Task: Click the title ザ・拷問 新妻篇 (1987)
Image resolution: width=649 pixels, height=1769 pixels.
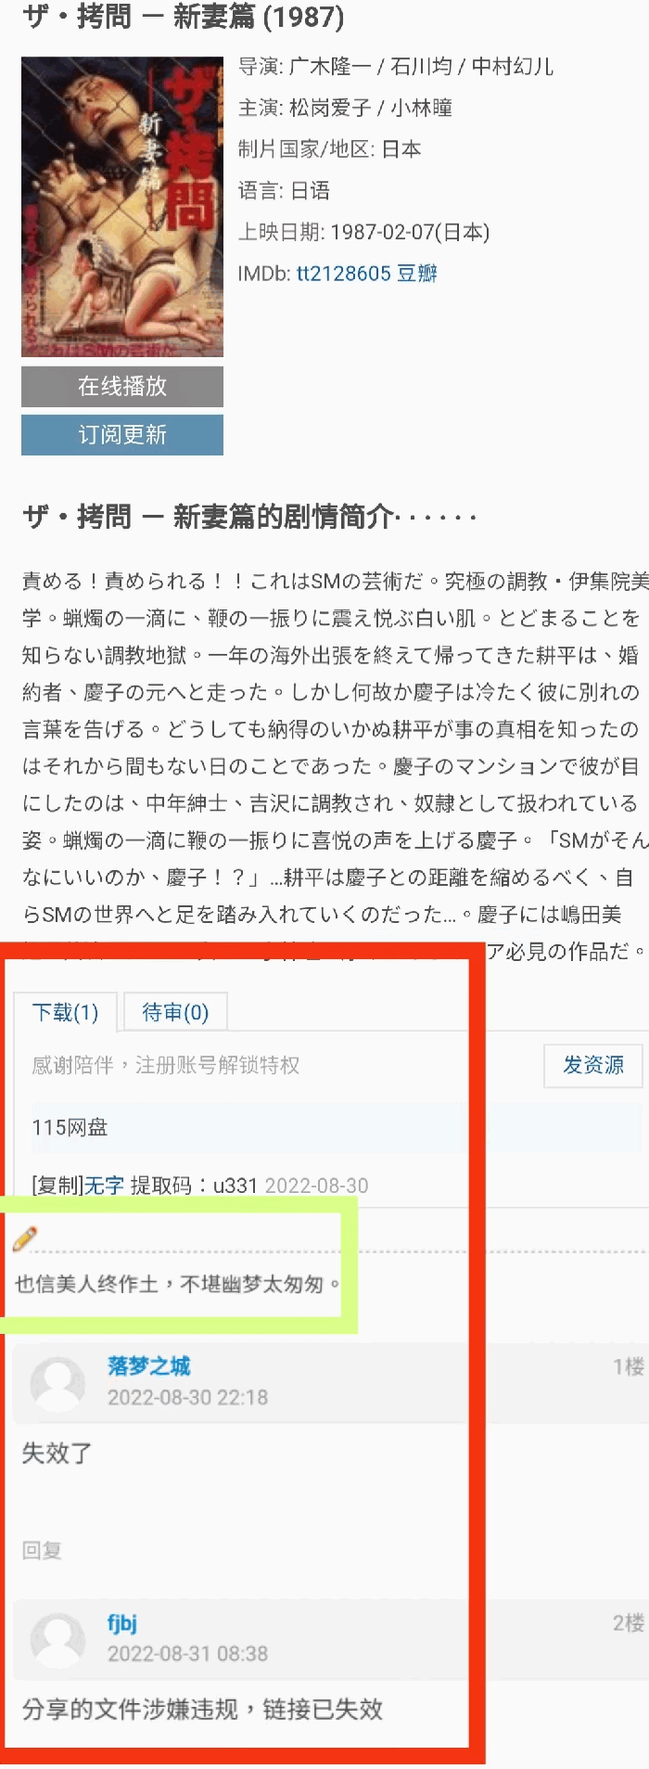Action: click(184, 17)
